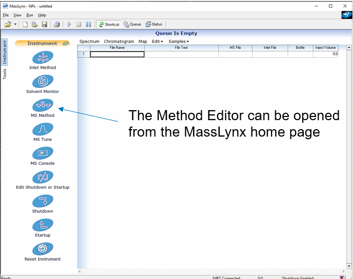Select the Status toolbar button
Screen dimensions: 353x279
point(154,24)
